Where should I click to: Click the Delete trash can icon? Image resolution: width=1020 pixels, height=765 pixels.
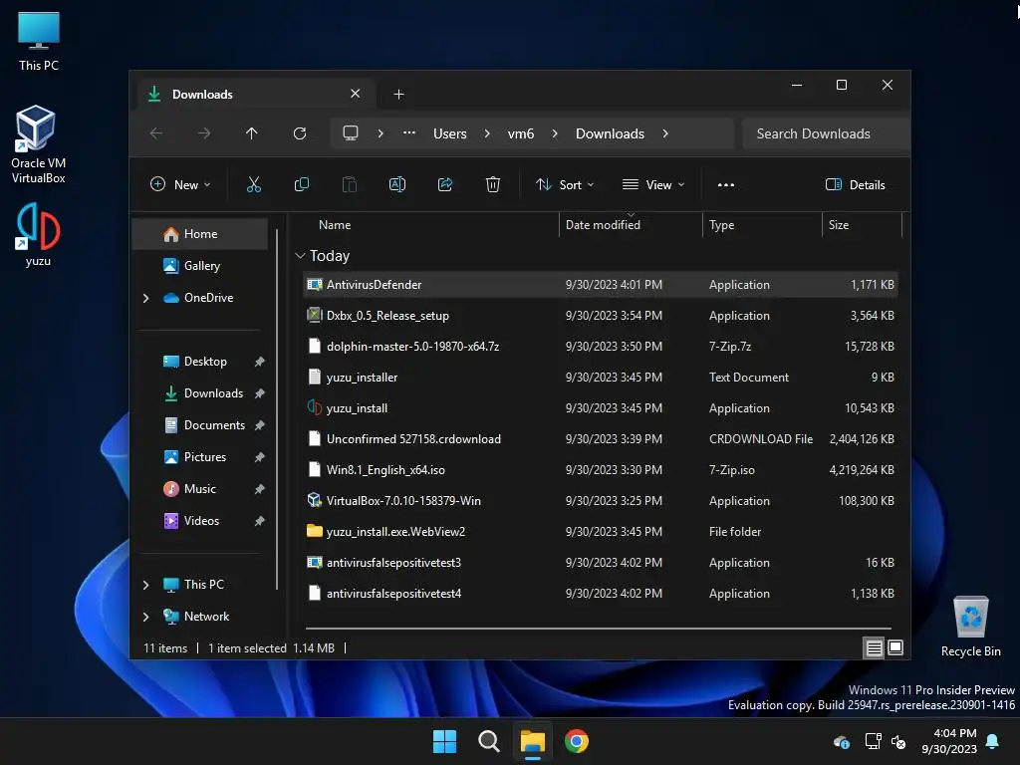point(492,184)
